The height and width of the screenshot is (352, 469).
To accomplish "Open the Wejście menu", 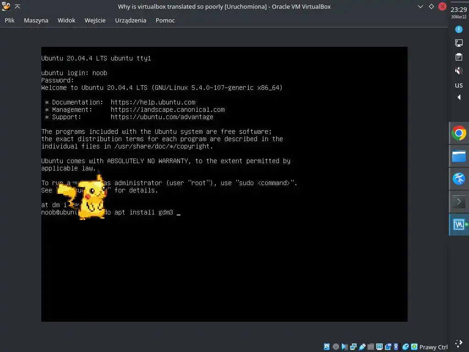I will (95, 20).
